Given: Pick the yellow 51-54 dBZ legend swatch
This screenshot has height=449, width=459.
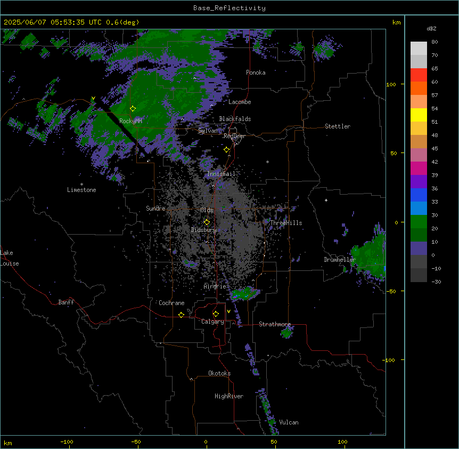Looking at the screenshot, I should [419, 115].
